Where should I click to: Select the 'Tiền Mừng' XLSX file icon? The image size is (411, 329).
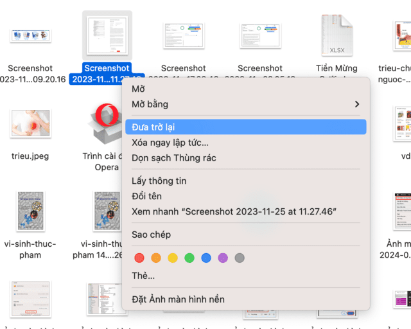point(337,35)
